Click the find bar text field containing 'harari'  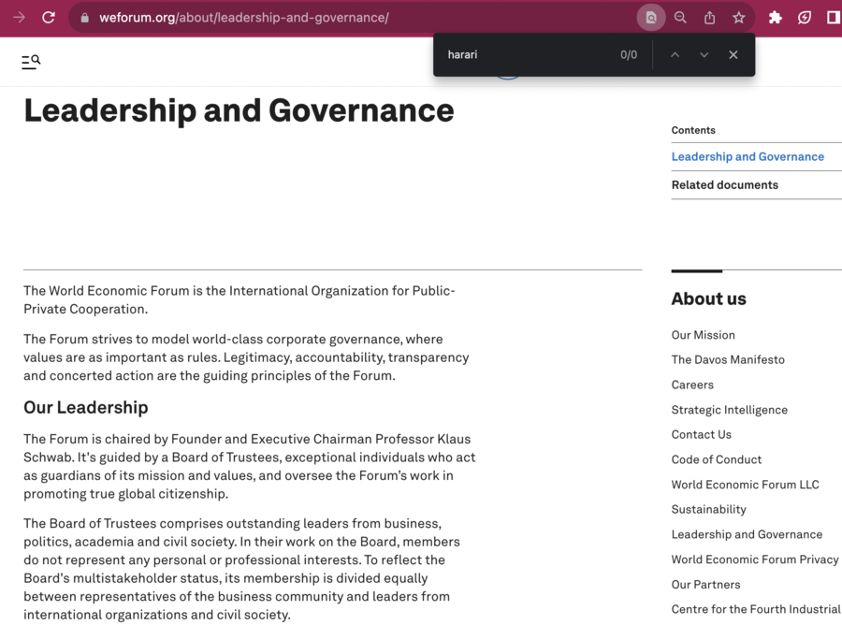click(524, 55)
